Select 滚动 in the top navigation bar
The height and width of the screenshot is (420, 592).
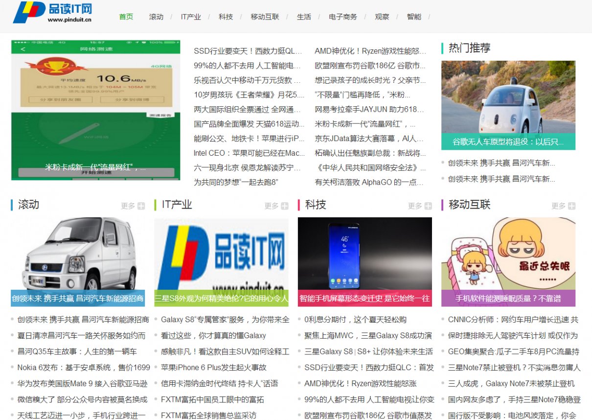156,17
